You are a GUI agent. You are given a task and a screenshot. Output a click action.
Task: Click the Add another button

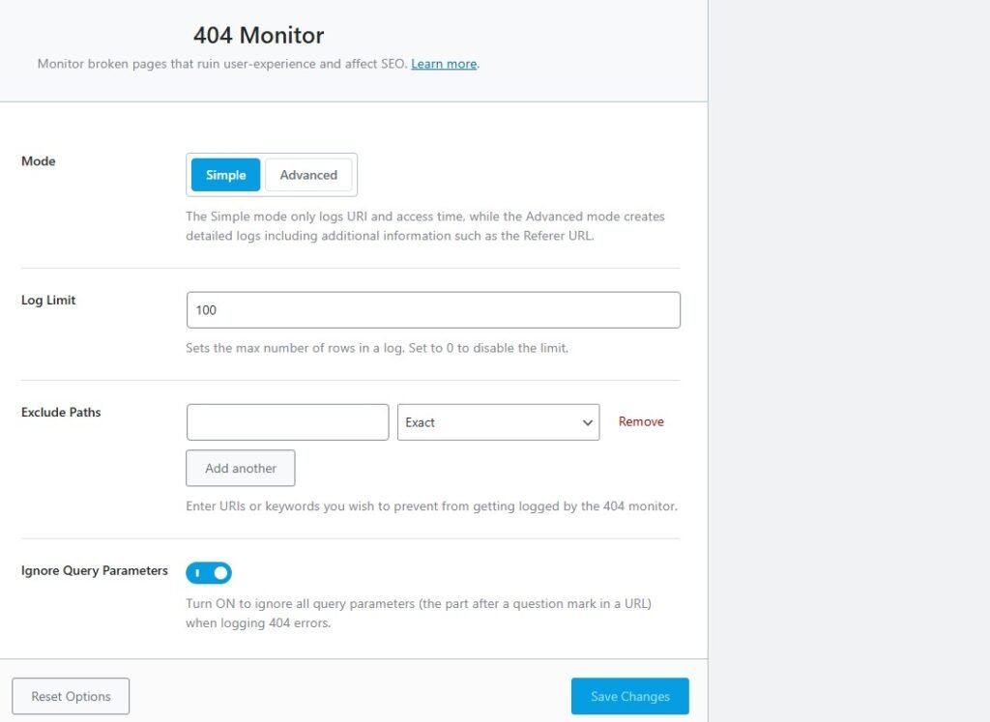pos(241,468)
